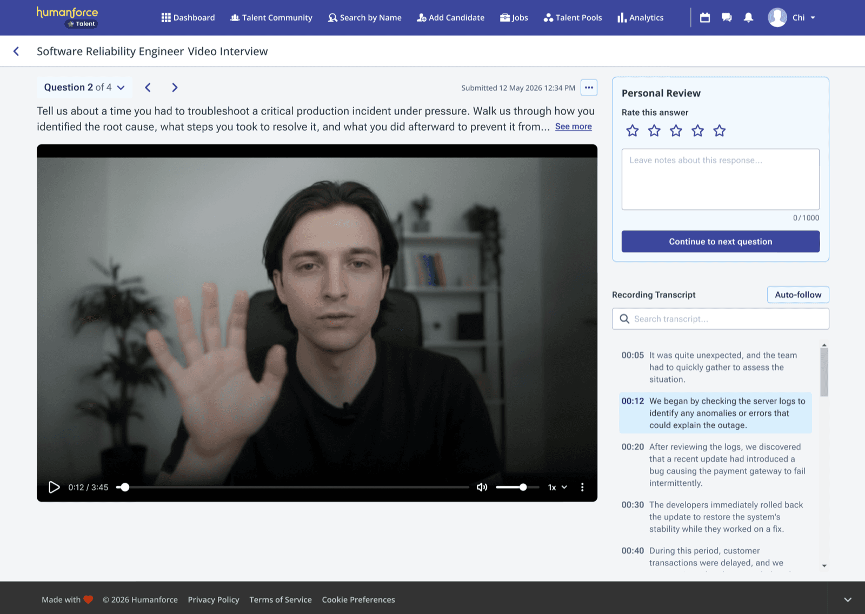This screenshot has height=614, width=865.
Task: Rate the answer five stars
Action: tap(719, 131)
